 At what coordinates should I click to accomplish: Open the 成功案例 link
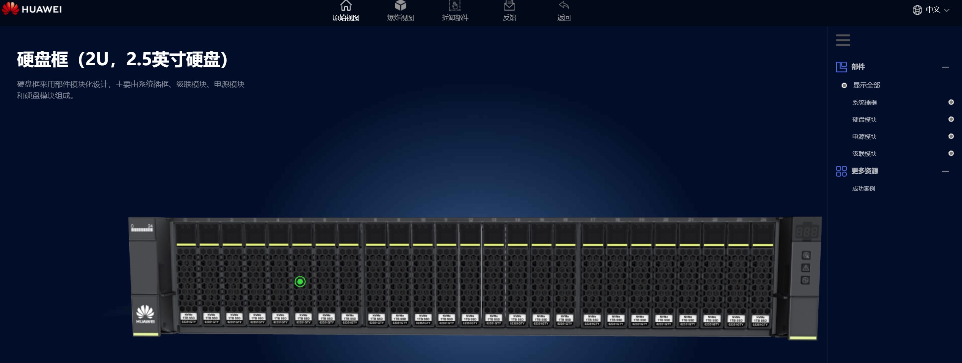click(x=863, y=189)
